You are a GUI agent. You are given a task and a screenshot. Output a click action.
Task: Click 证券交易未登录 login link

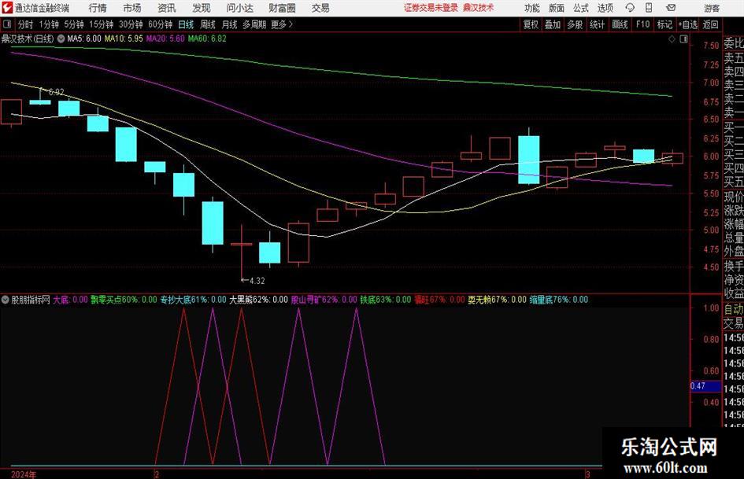431,8
